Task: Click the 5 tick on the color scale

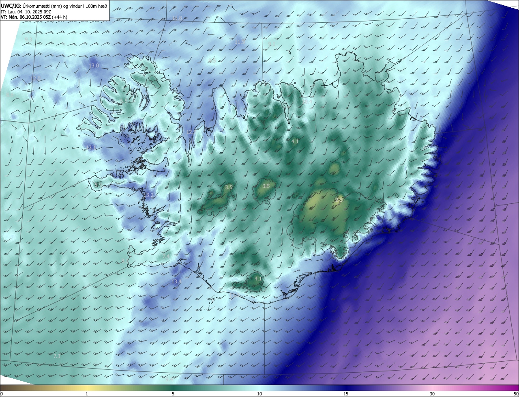Action: coord(173,394)
